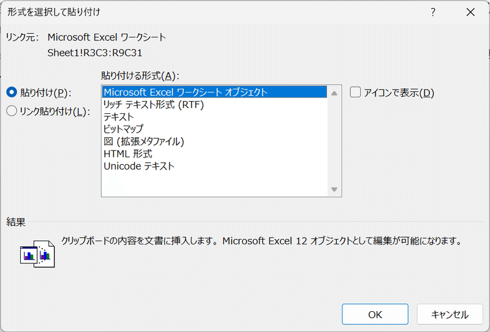Select Microsoft Excel ワークシート オブジェクト format
This screenshot has height=332, width=490.
[215, 92]
